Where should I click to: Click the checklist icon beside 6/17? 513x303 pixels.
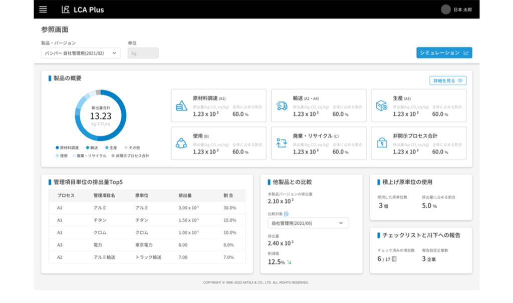[x=395, y=259]
